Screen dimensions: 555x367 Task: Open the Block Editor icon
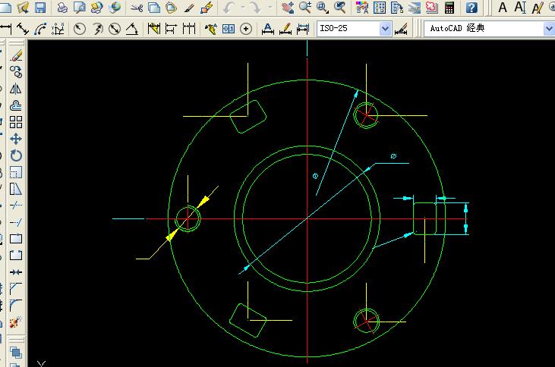point(207,7)
